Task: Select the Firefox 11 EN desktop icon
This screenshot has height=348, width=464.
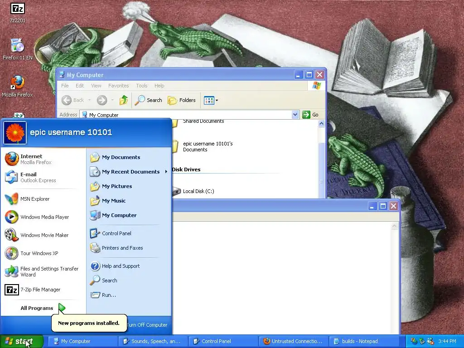Action: 18,49
